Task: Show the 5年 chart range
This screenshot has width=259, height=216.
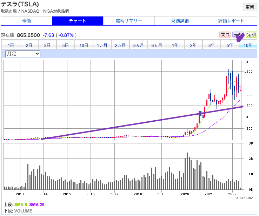Action: [230, 45]
